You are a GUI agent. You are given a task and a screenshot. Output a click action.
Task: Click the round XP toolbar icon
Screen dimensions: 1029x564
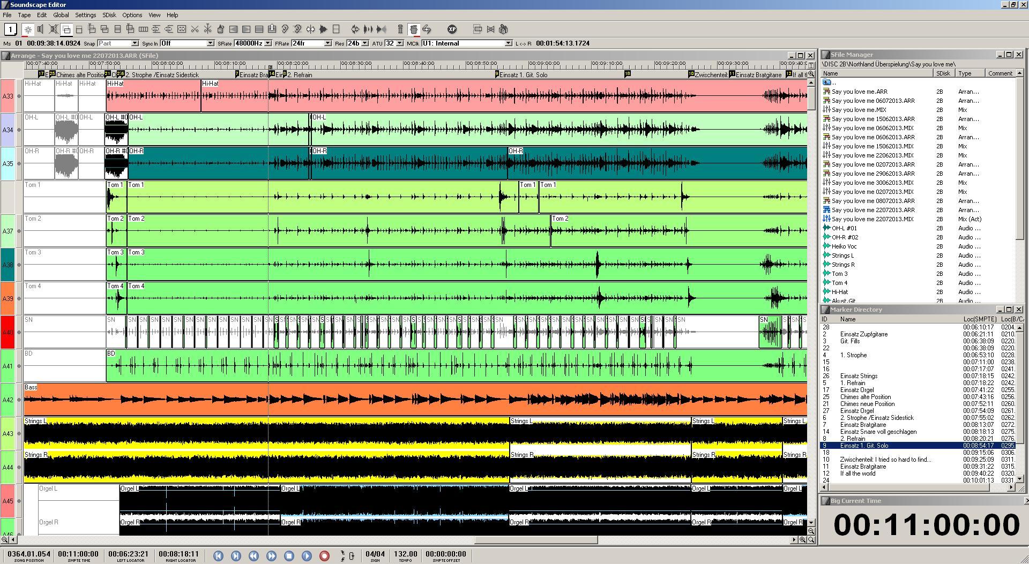coord(452,29)
